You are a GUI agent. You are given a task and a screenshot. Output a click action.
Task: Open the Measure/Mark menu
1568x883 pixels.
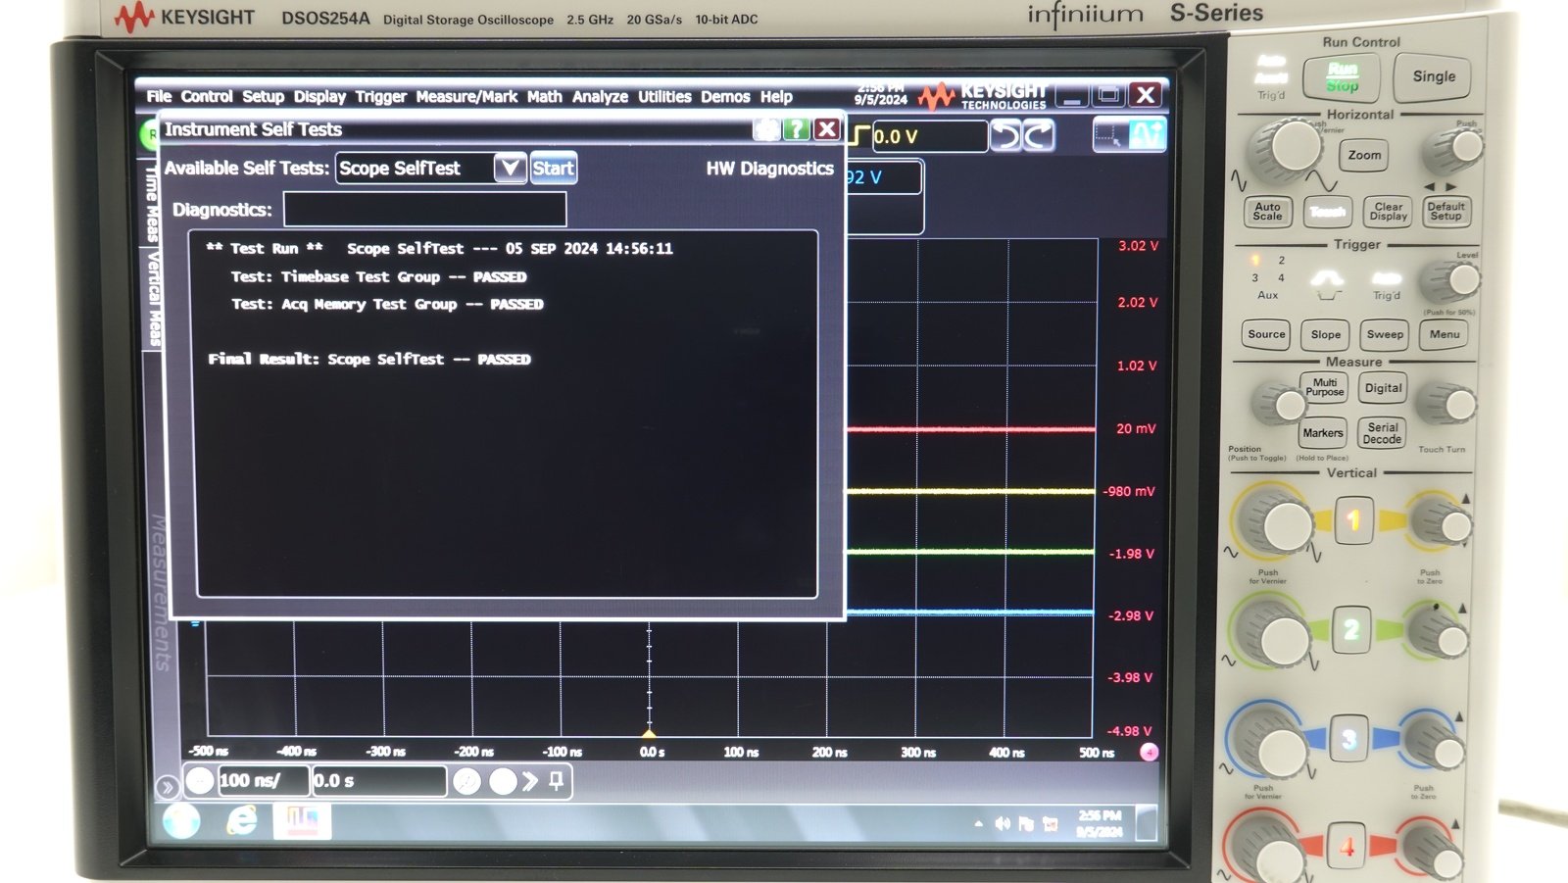(466, 96)
